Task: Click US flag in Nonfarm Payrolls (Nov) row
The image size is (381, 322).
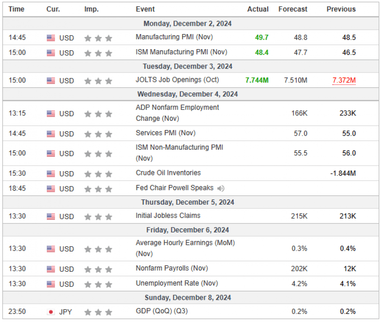Action: coord(51,269)
